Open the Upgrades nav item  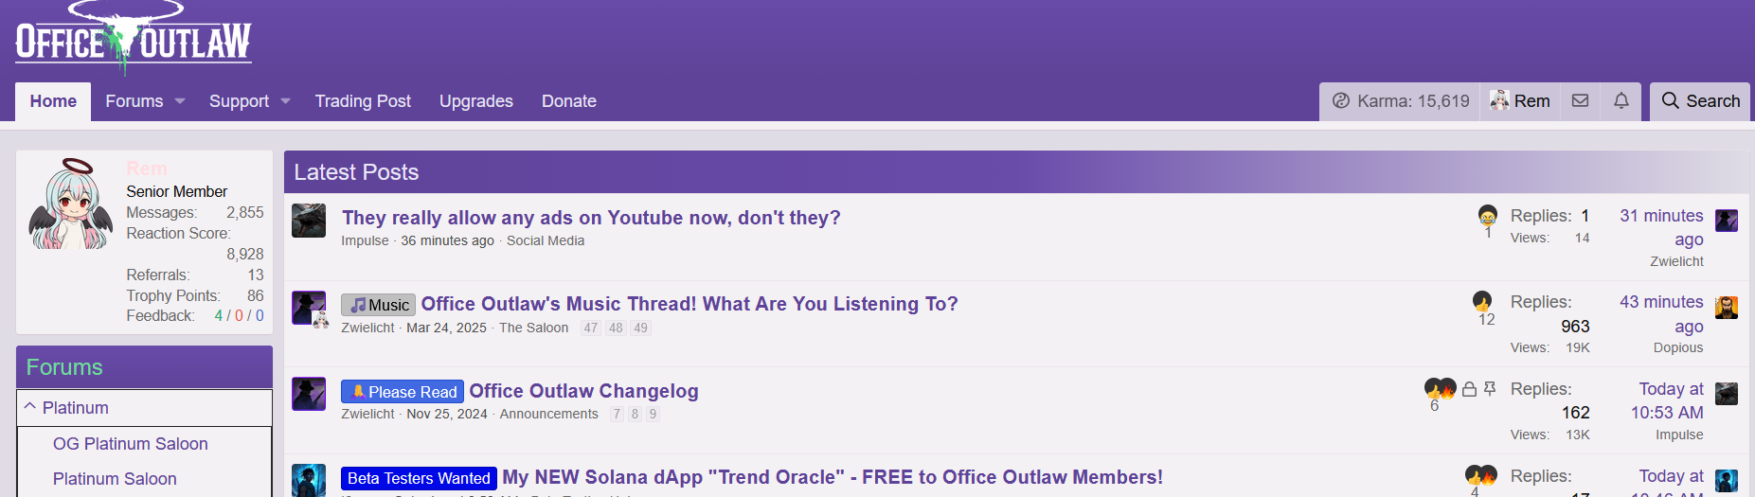pyautogui.click(x=475, y=101)
